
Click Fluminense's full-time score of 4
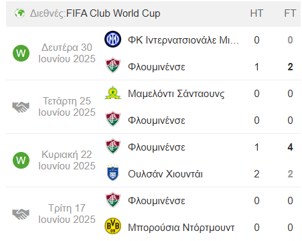[290, 147]
